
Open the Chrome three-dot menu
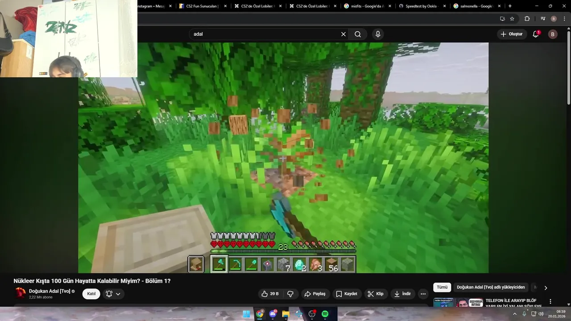click(564, 19)
